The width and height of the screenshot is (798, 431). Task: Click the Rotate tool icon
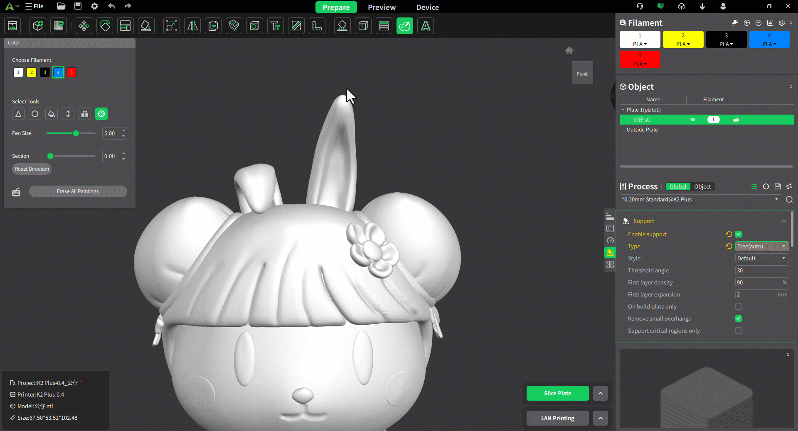(105, 26)
